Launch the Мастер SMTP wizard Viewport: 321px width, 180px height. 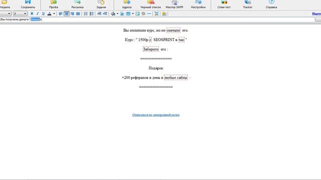[x=175, y=4]
